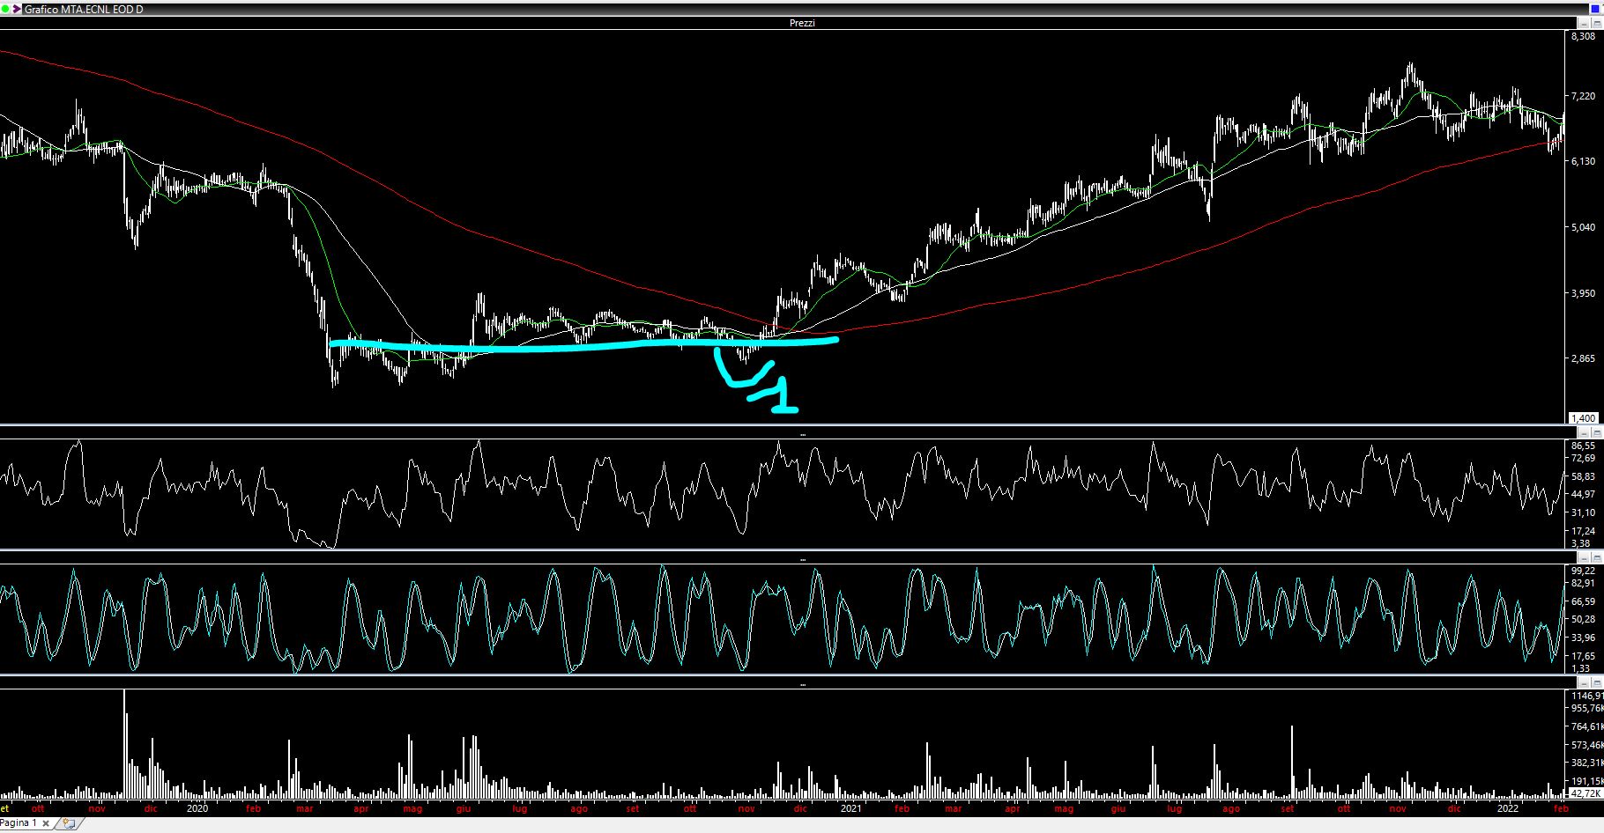1604x833 pixels.
Task: Click the highlighted 1,400 price axis value
Action: point(1584,418)
